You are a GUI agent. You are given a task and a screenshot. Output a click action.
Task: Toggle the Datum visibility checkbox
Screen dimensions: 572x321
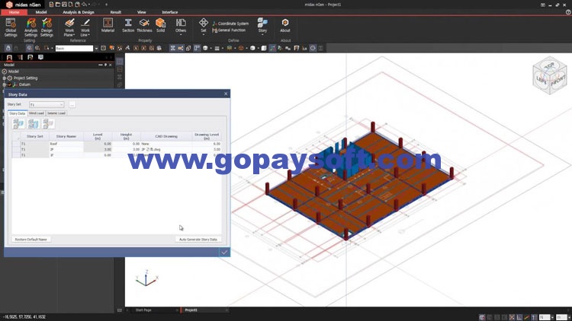coord(10,84)
